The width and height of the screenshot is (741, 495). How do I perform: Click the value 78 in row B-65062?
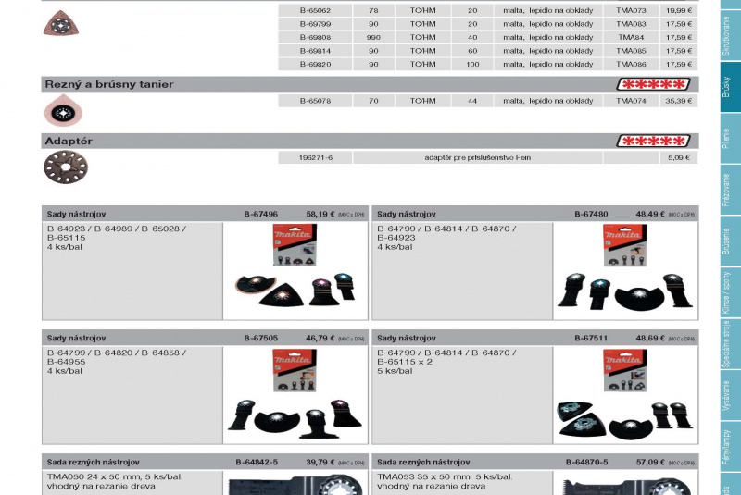coord(373,10)
